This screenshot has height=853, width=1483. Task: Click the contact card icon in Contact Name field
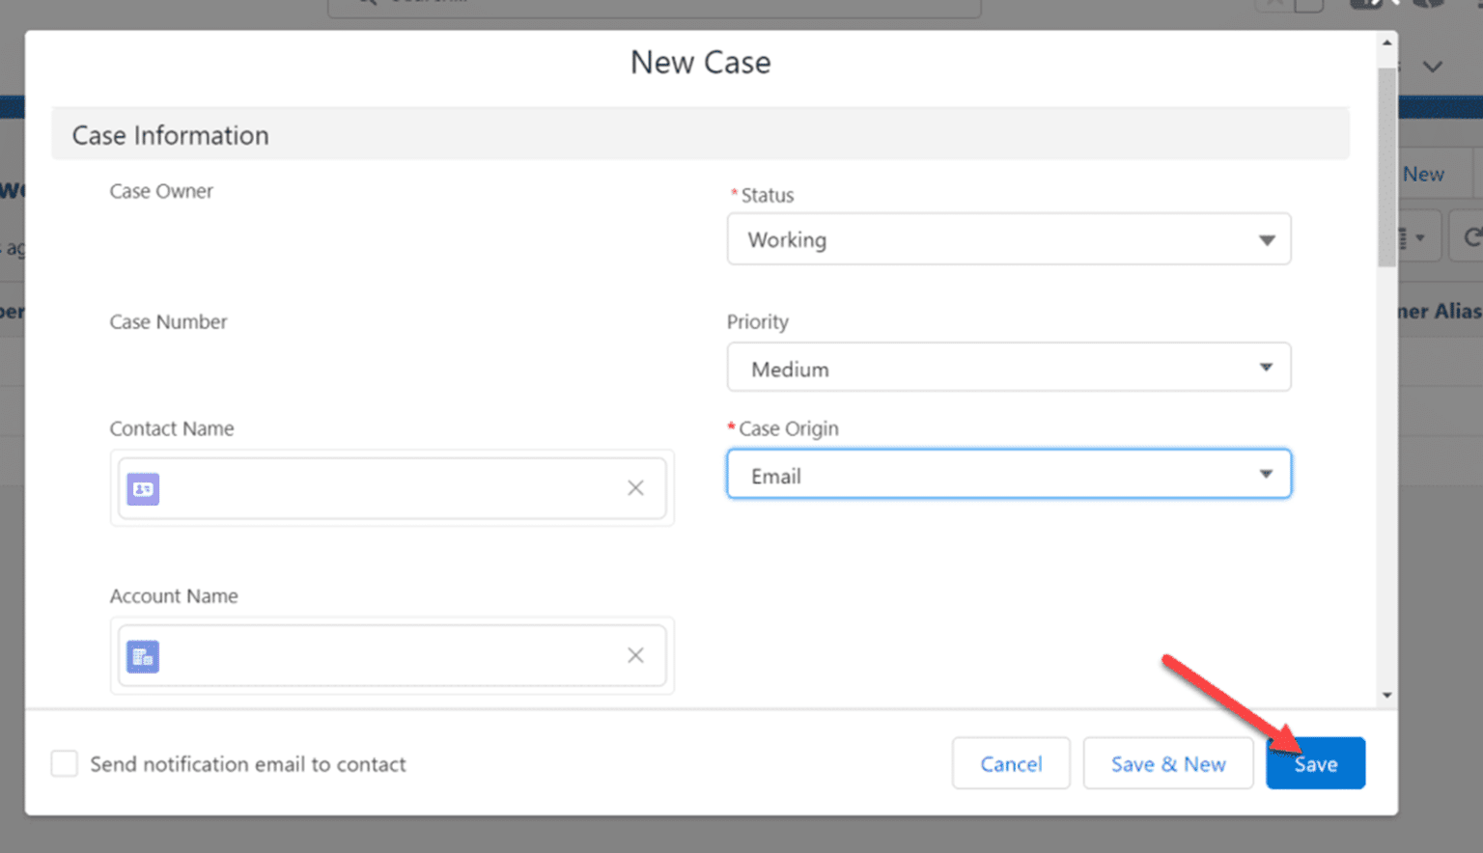coord(142,489)
